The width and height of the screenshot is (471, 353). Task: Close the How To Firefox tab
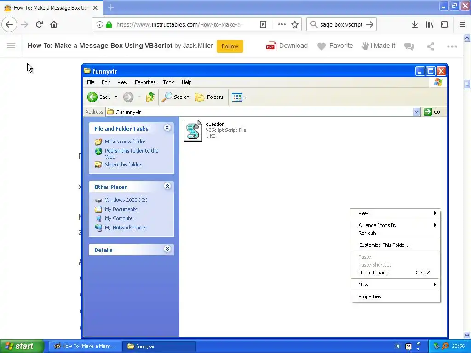click(x=95, y=8)
